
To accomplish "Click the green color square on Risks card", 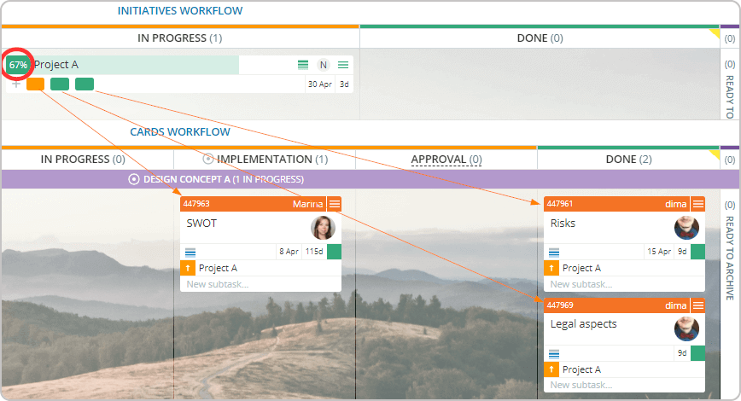I will (698, 252).
